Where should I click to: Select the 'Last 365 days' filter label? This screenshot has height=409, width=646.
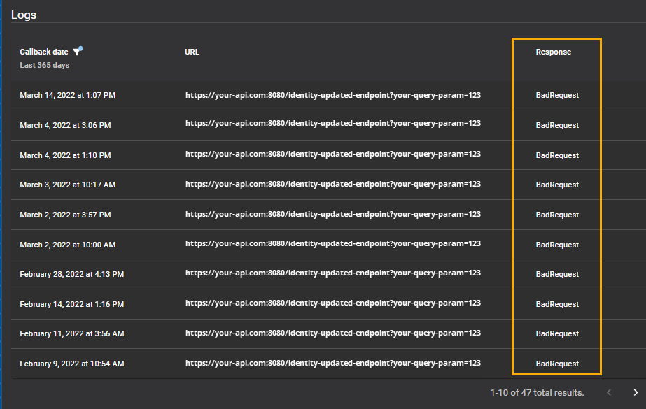(44, 65)
